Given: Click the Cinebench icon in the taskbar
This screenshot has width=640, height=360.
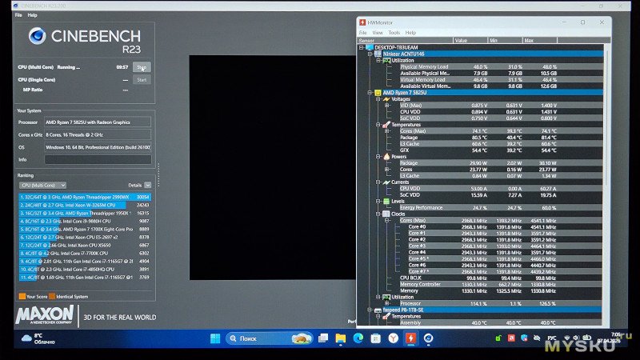Looking at the screenshot, I should tap(428, 338).
